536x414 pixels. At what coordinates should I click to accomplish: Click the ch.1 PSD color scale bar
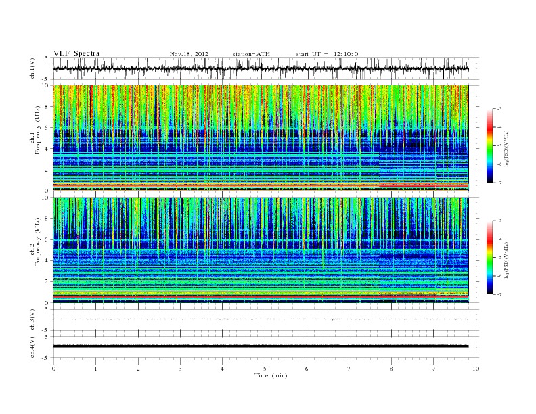489,145
